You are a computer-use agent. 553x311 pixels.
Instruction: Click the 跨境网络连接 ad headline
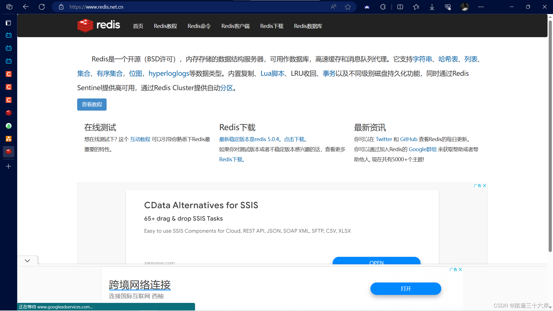(x=140, y=285)
